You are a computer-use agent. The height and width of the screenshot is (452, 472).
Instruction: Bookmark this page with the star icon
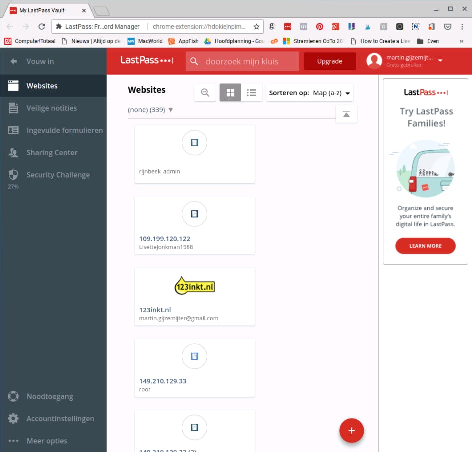[x=256, y=27]
